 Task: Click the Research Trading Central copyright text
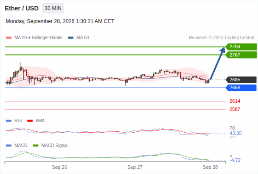221,38
